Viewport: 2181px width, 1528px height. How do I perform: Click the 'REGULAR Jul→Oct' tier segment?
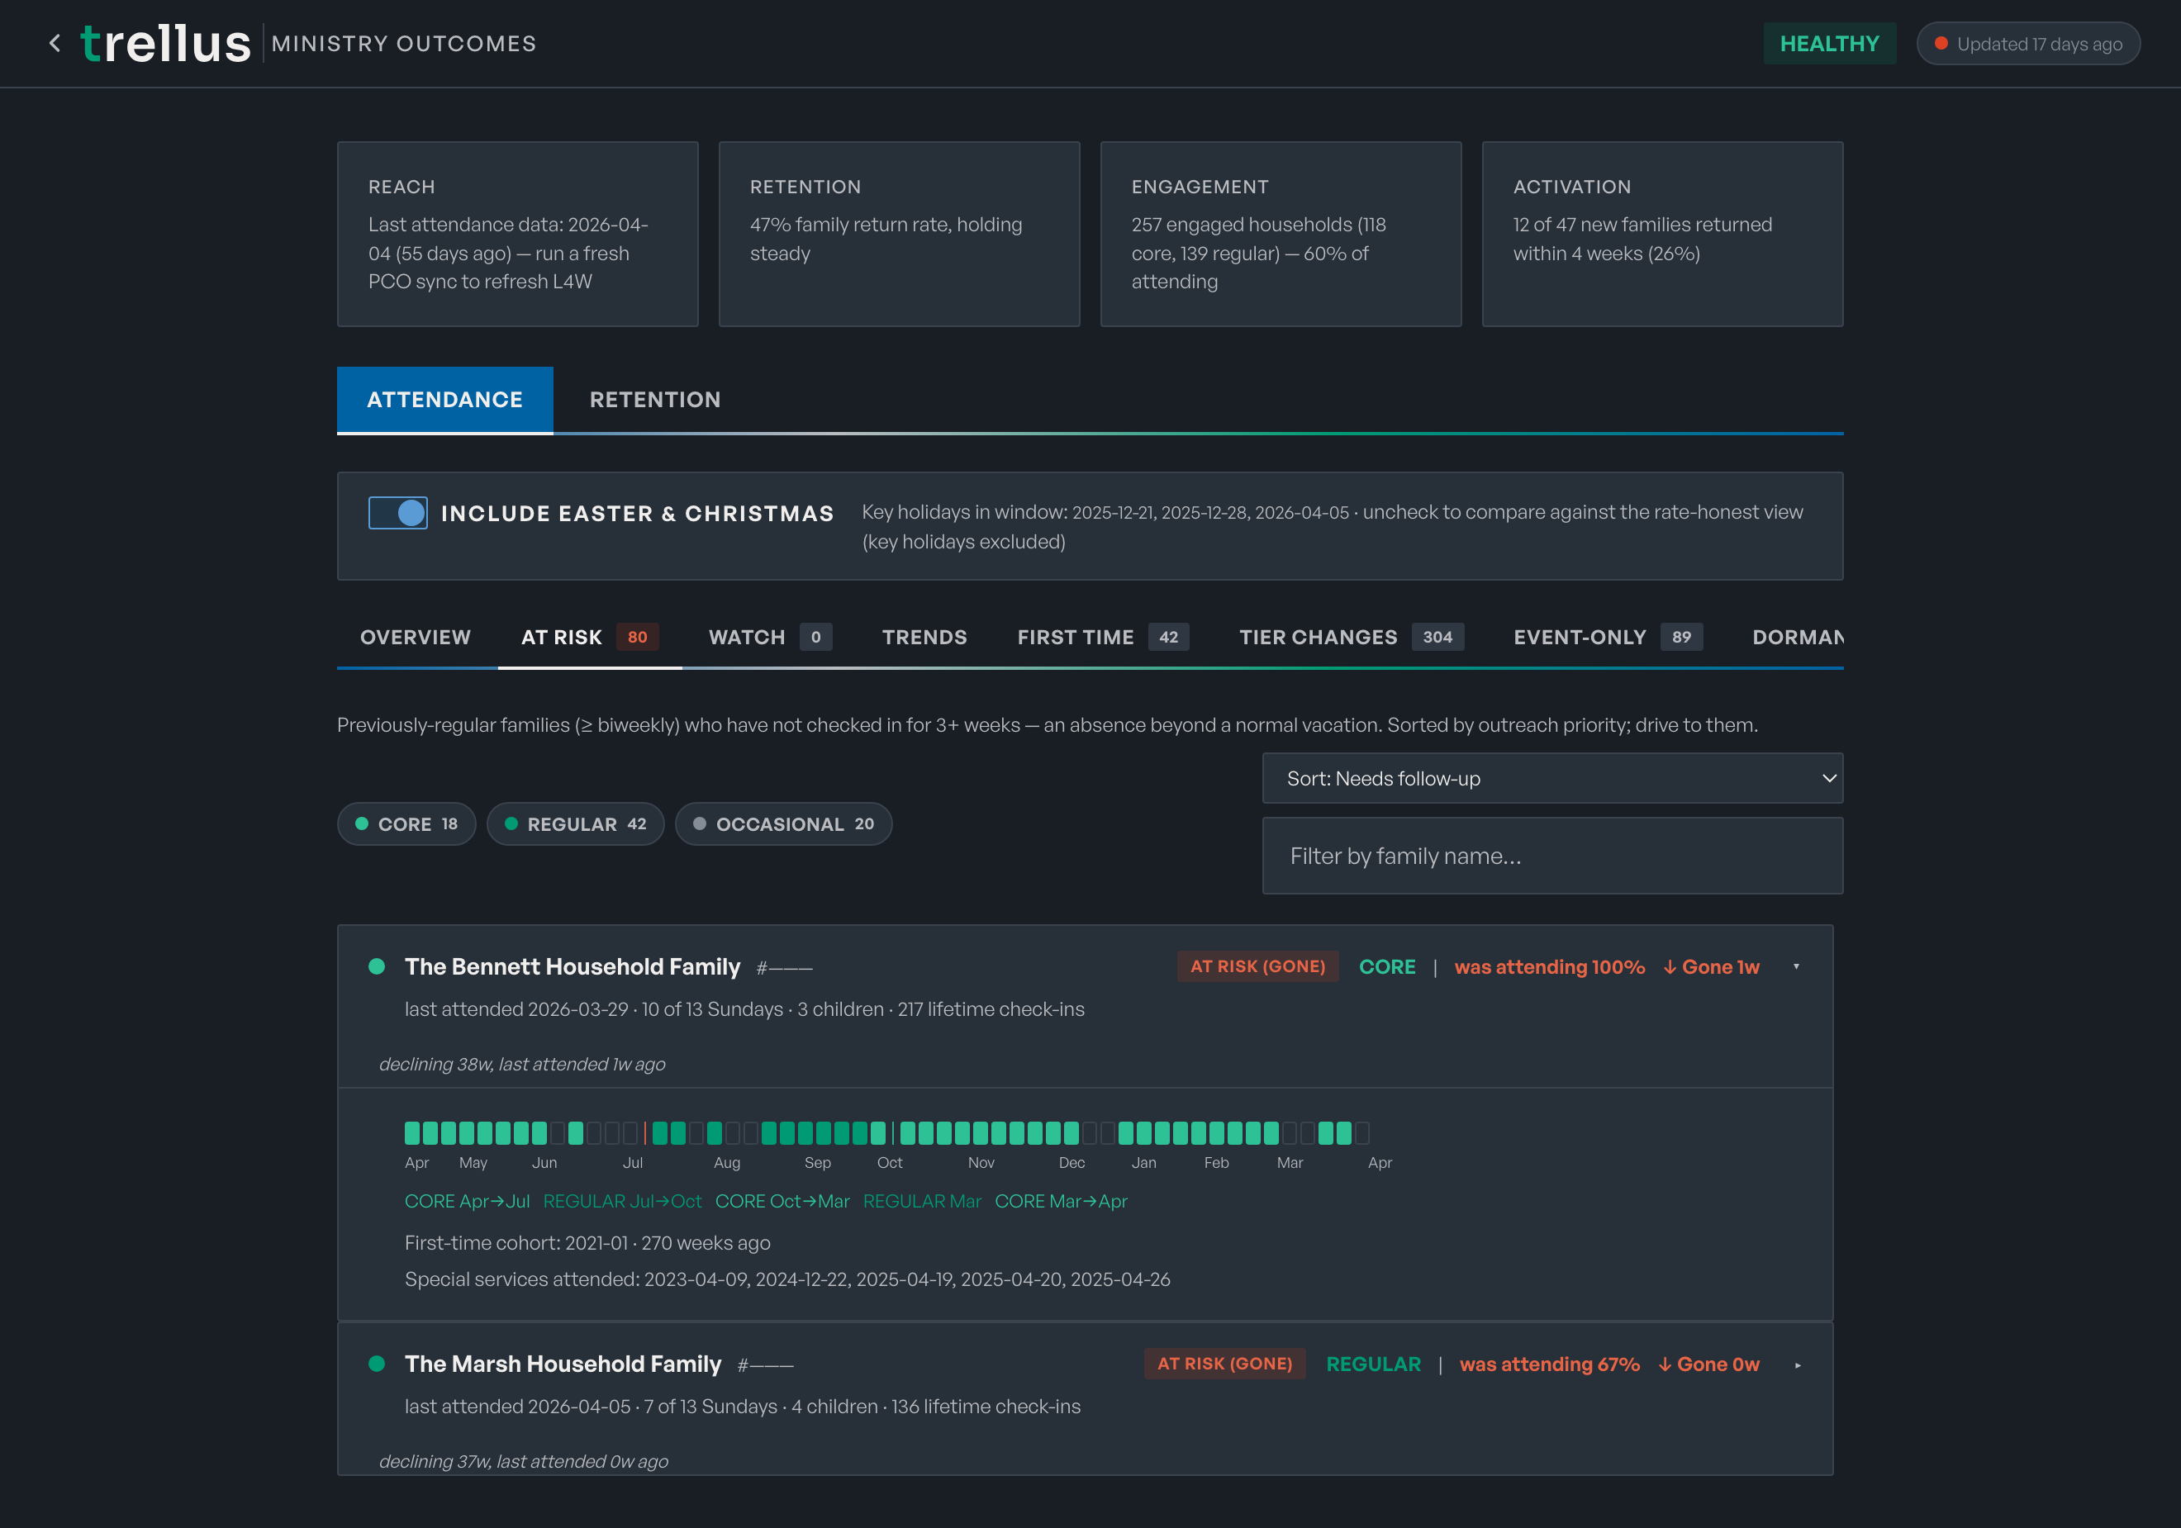click(622, 1201)
